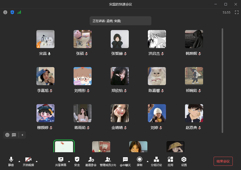Open the 安全 security menu
The width and height of the screenshot is (241, 170).
coord(77,161)
